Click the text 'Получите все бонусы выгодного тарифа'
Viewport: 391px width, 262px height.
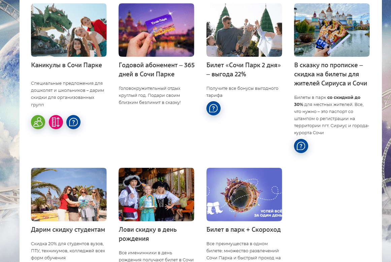click(242, 92)
